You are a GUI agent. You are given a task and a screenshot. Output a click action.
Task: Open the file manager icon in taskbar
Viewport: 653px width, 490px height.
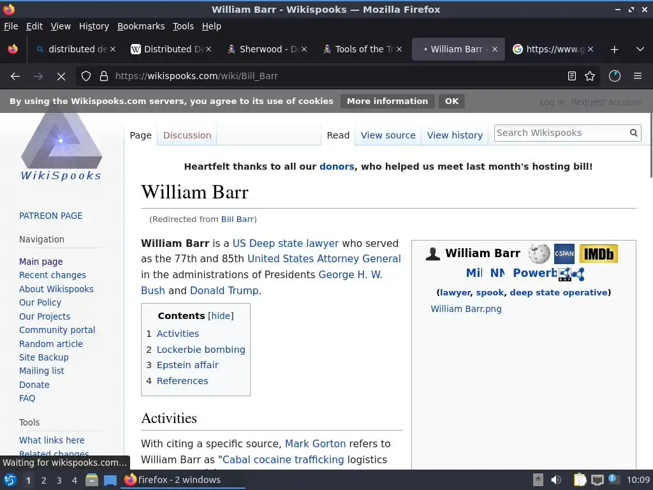click(92, 480)
